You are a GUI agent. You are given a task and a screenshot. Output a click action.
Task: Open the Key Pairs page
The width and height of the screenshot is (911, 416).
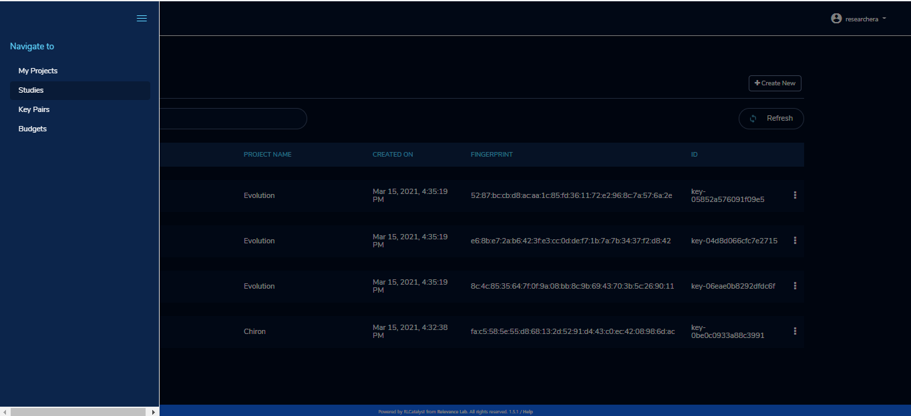click(x=34, y=109)
